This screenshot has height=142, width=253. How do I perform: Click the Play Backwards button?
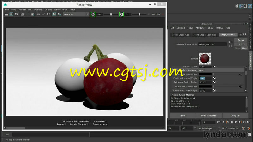tap(231, 122)
